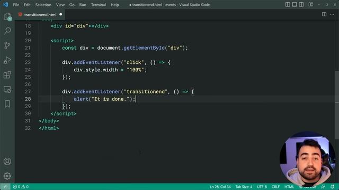
Task: Click the "100%" string on line 24
Action: (x=136, y=70)
